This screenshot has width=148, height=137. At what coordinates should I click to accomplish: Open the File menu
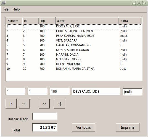pos(6,9)
